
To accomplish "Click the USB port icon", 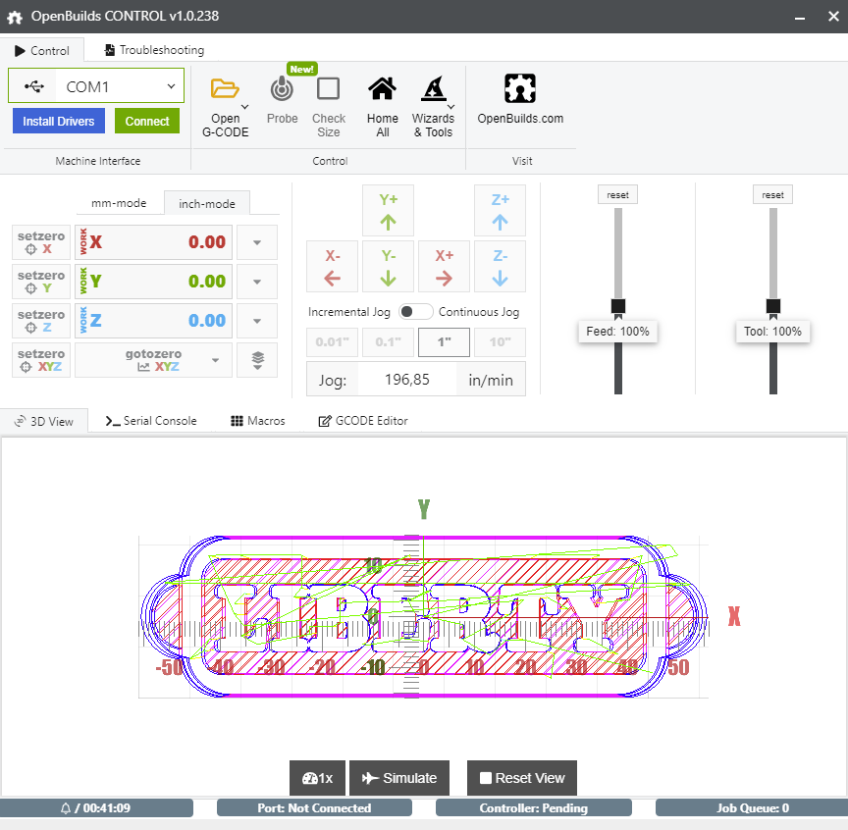I will pyautogui.click(x=33, y=86).
